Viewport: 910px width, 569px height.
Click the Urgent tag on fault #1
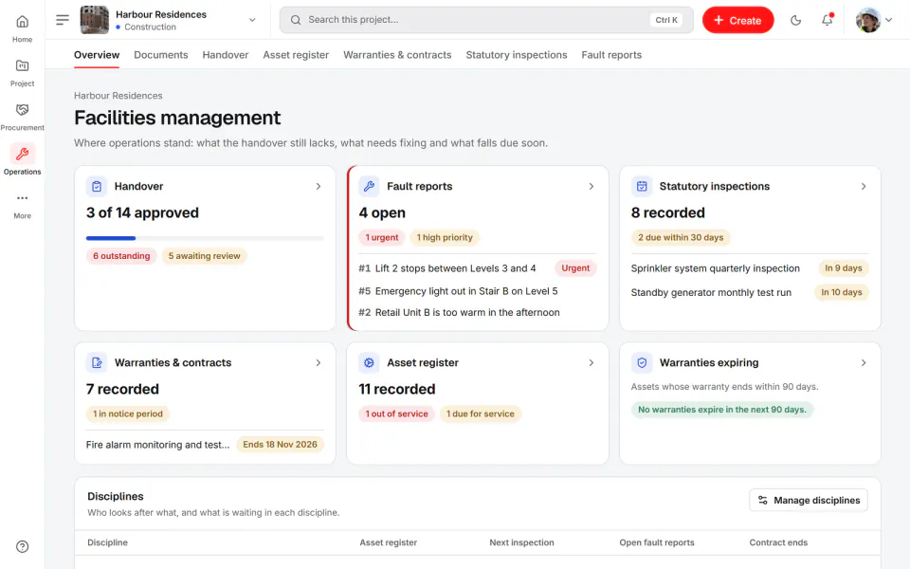click(x=575, y=268)
